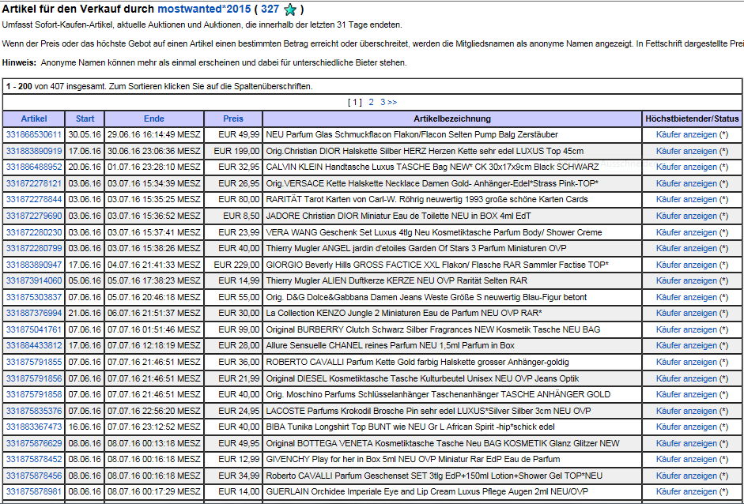Show buyer for VERA WANG Geschenk Set row
The height and width of the screenshot is (504, 744).
point(686,232)
